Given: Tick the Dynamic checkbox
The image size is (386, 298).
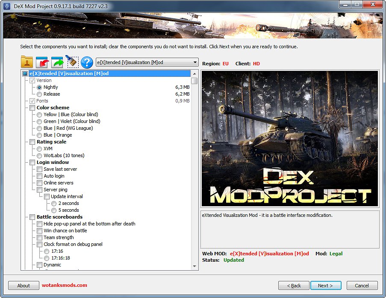Looking at the screenshot, I should tap(39, 265).
